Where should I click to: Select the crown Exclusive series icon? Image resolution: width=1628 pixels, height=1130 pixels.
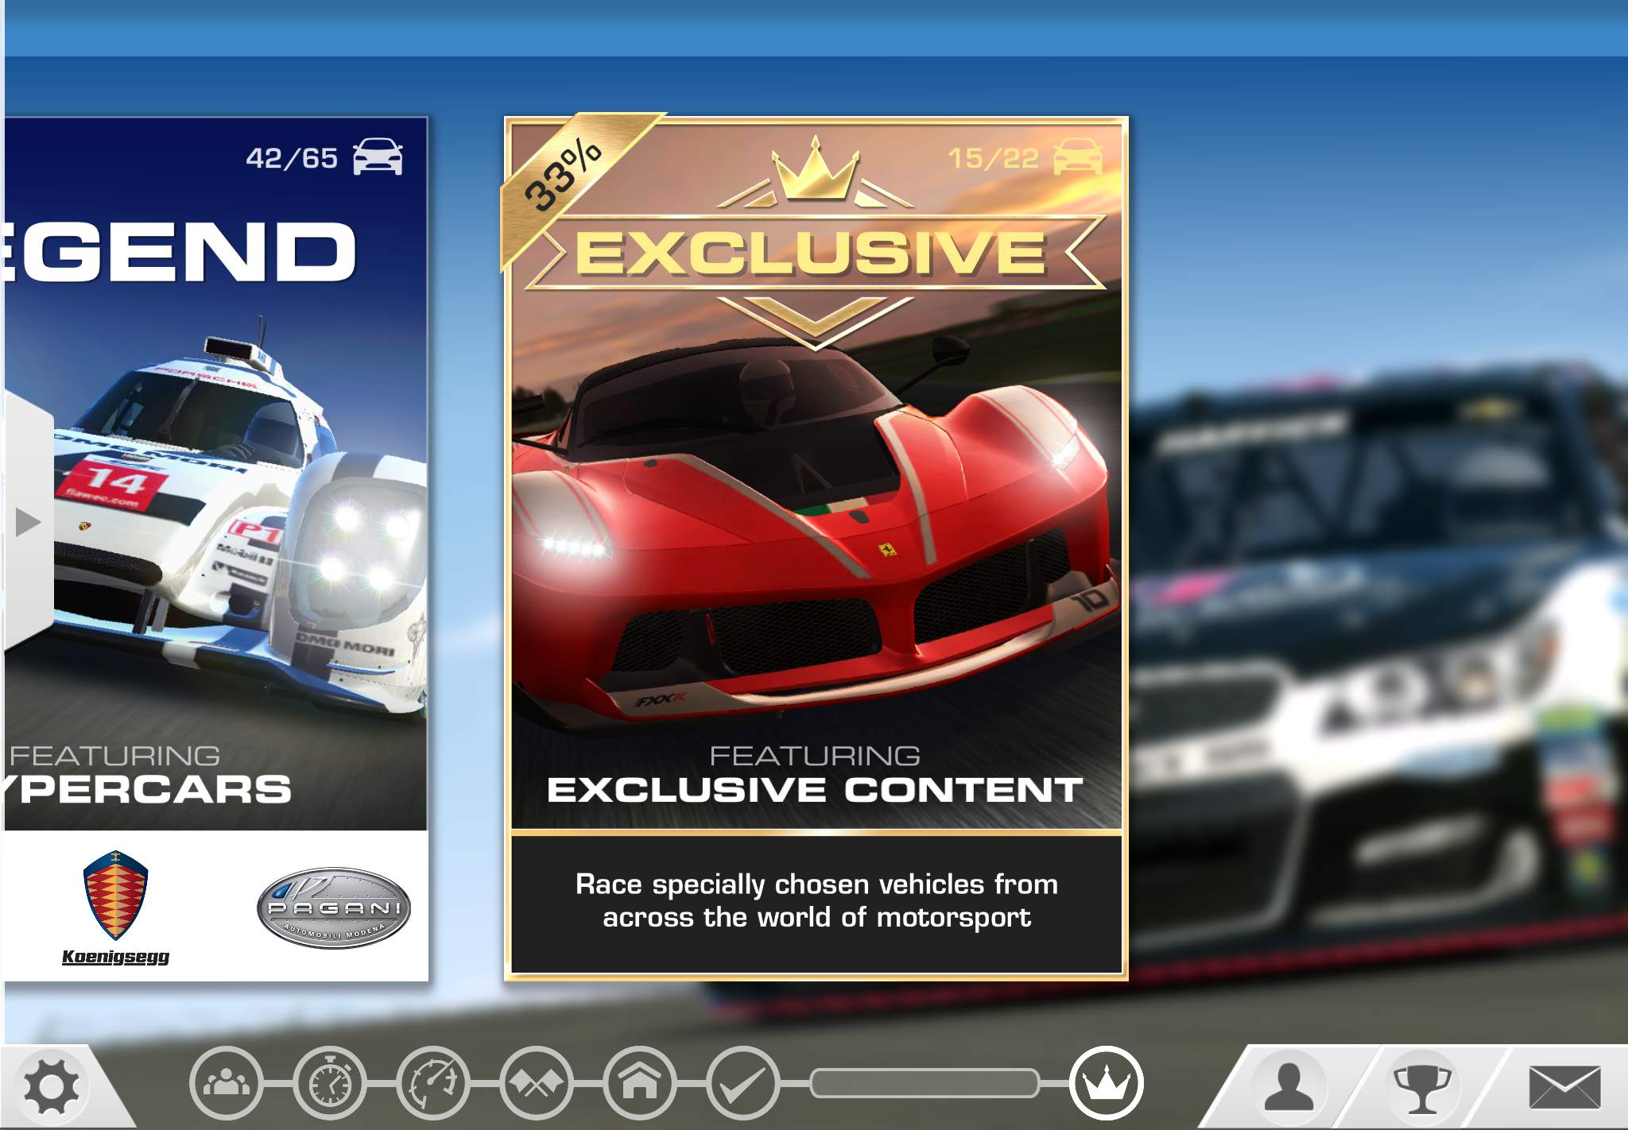click(1106, 1083)
